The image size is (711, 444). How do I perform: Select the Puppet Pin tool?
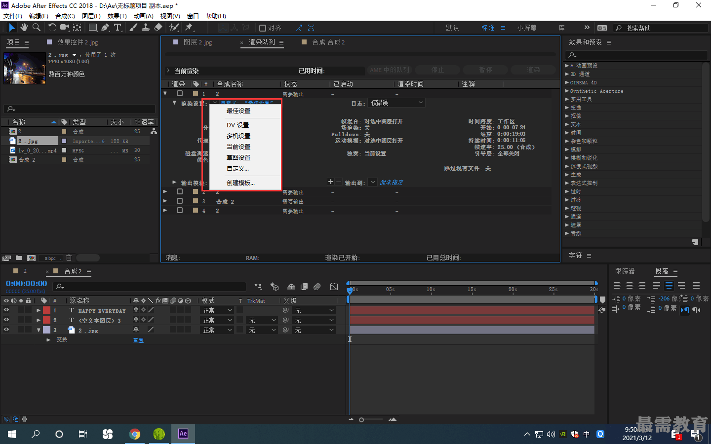pyautogui.click(x=189, y=28)
